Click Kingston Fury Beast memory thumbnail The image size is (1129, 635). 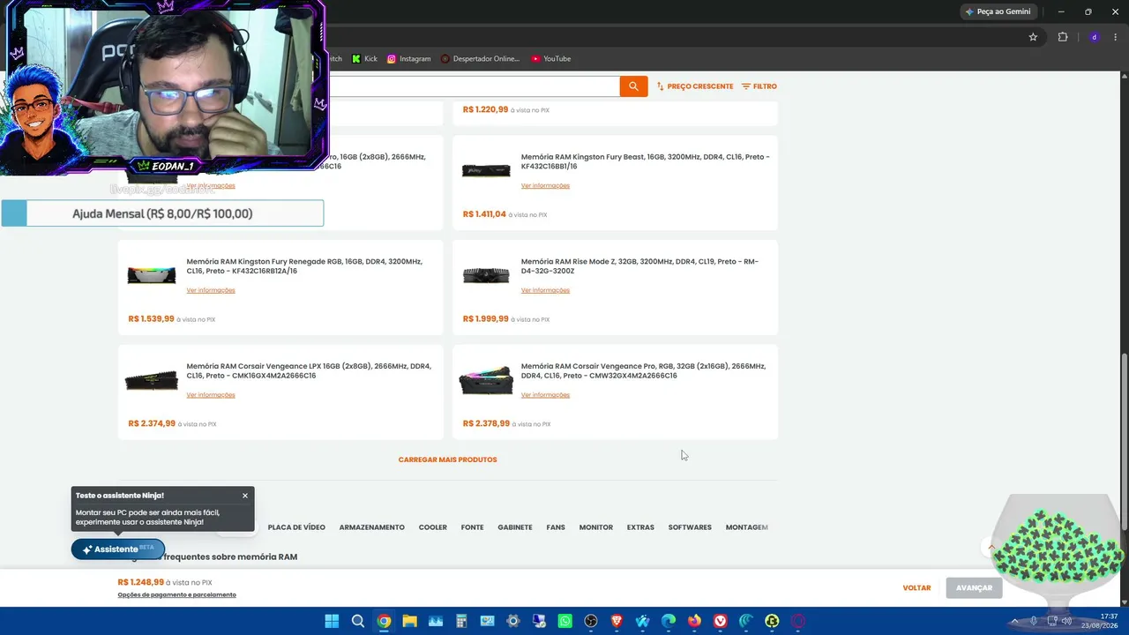click(x=486, y=170)
